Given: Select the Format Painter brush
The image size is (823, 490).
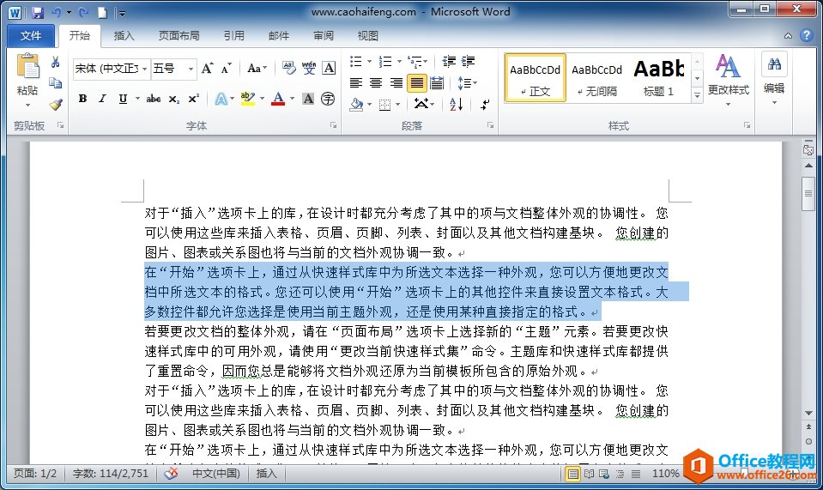Looking at the screenshot, I should [56, 105].
